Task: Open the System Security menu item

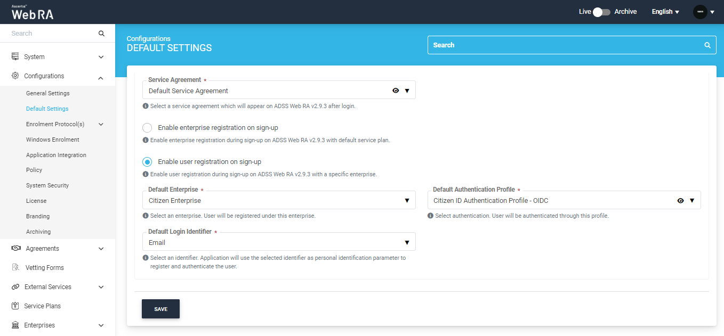Action: 47,185
